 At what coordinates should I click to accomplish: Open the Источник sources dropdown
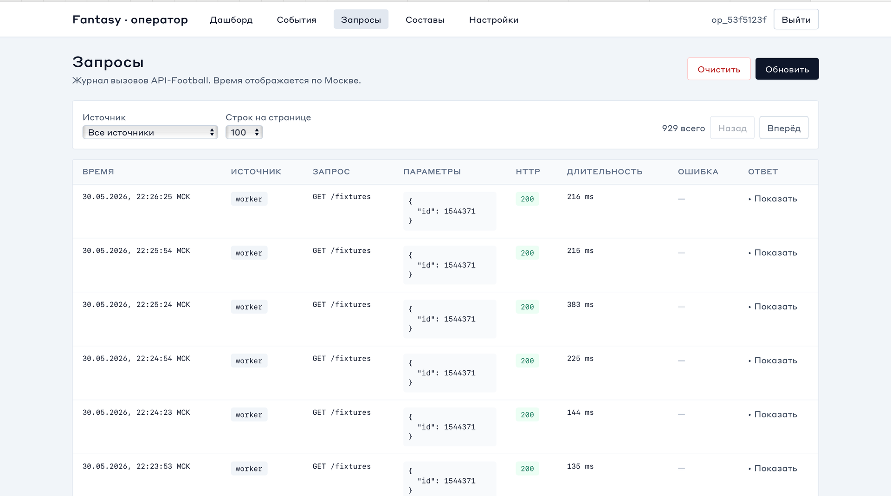[150, 132]
